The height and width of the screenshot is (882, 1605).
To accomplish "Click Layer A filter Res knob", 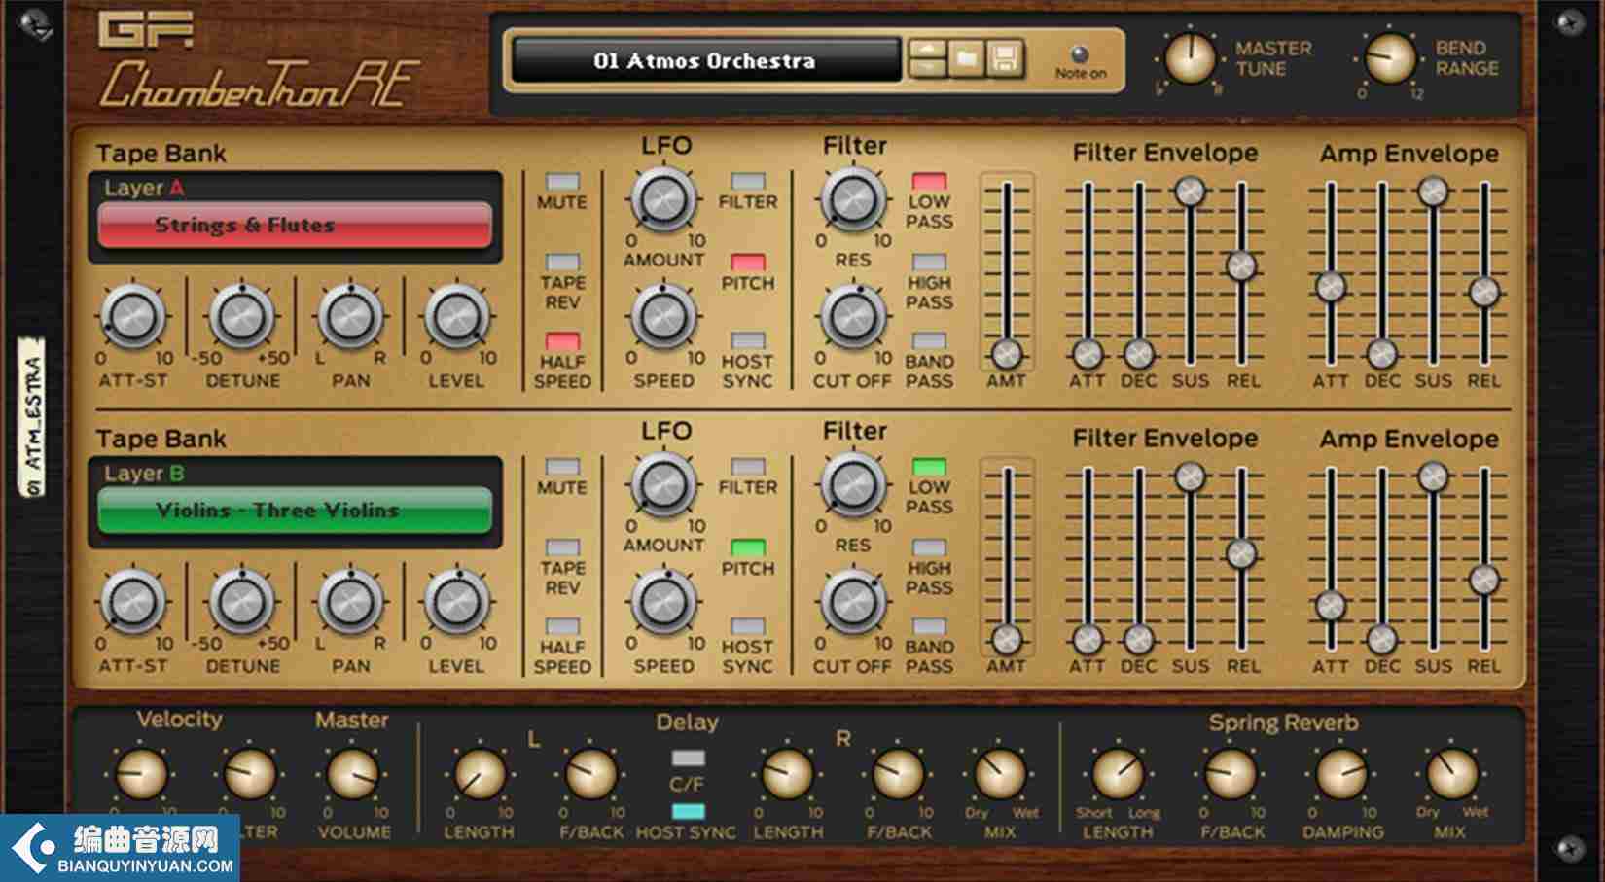I will click(x=853, y=200).
